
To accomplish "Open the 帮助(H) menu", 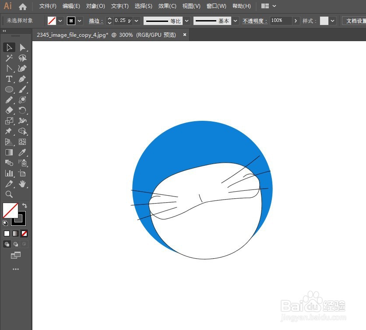I will point(242,6).
